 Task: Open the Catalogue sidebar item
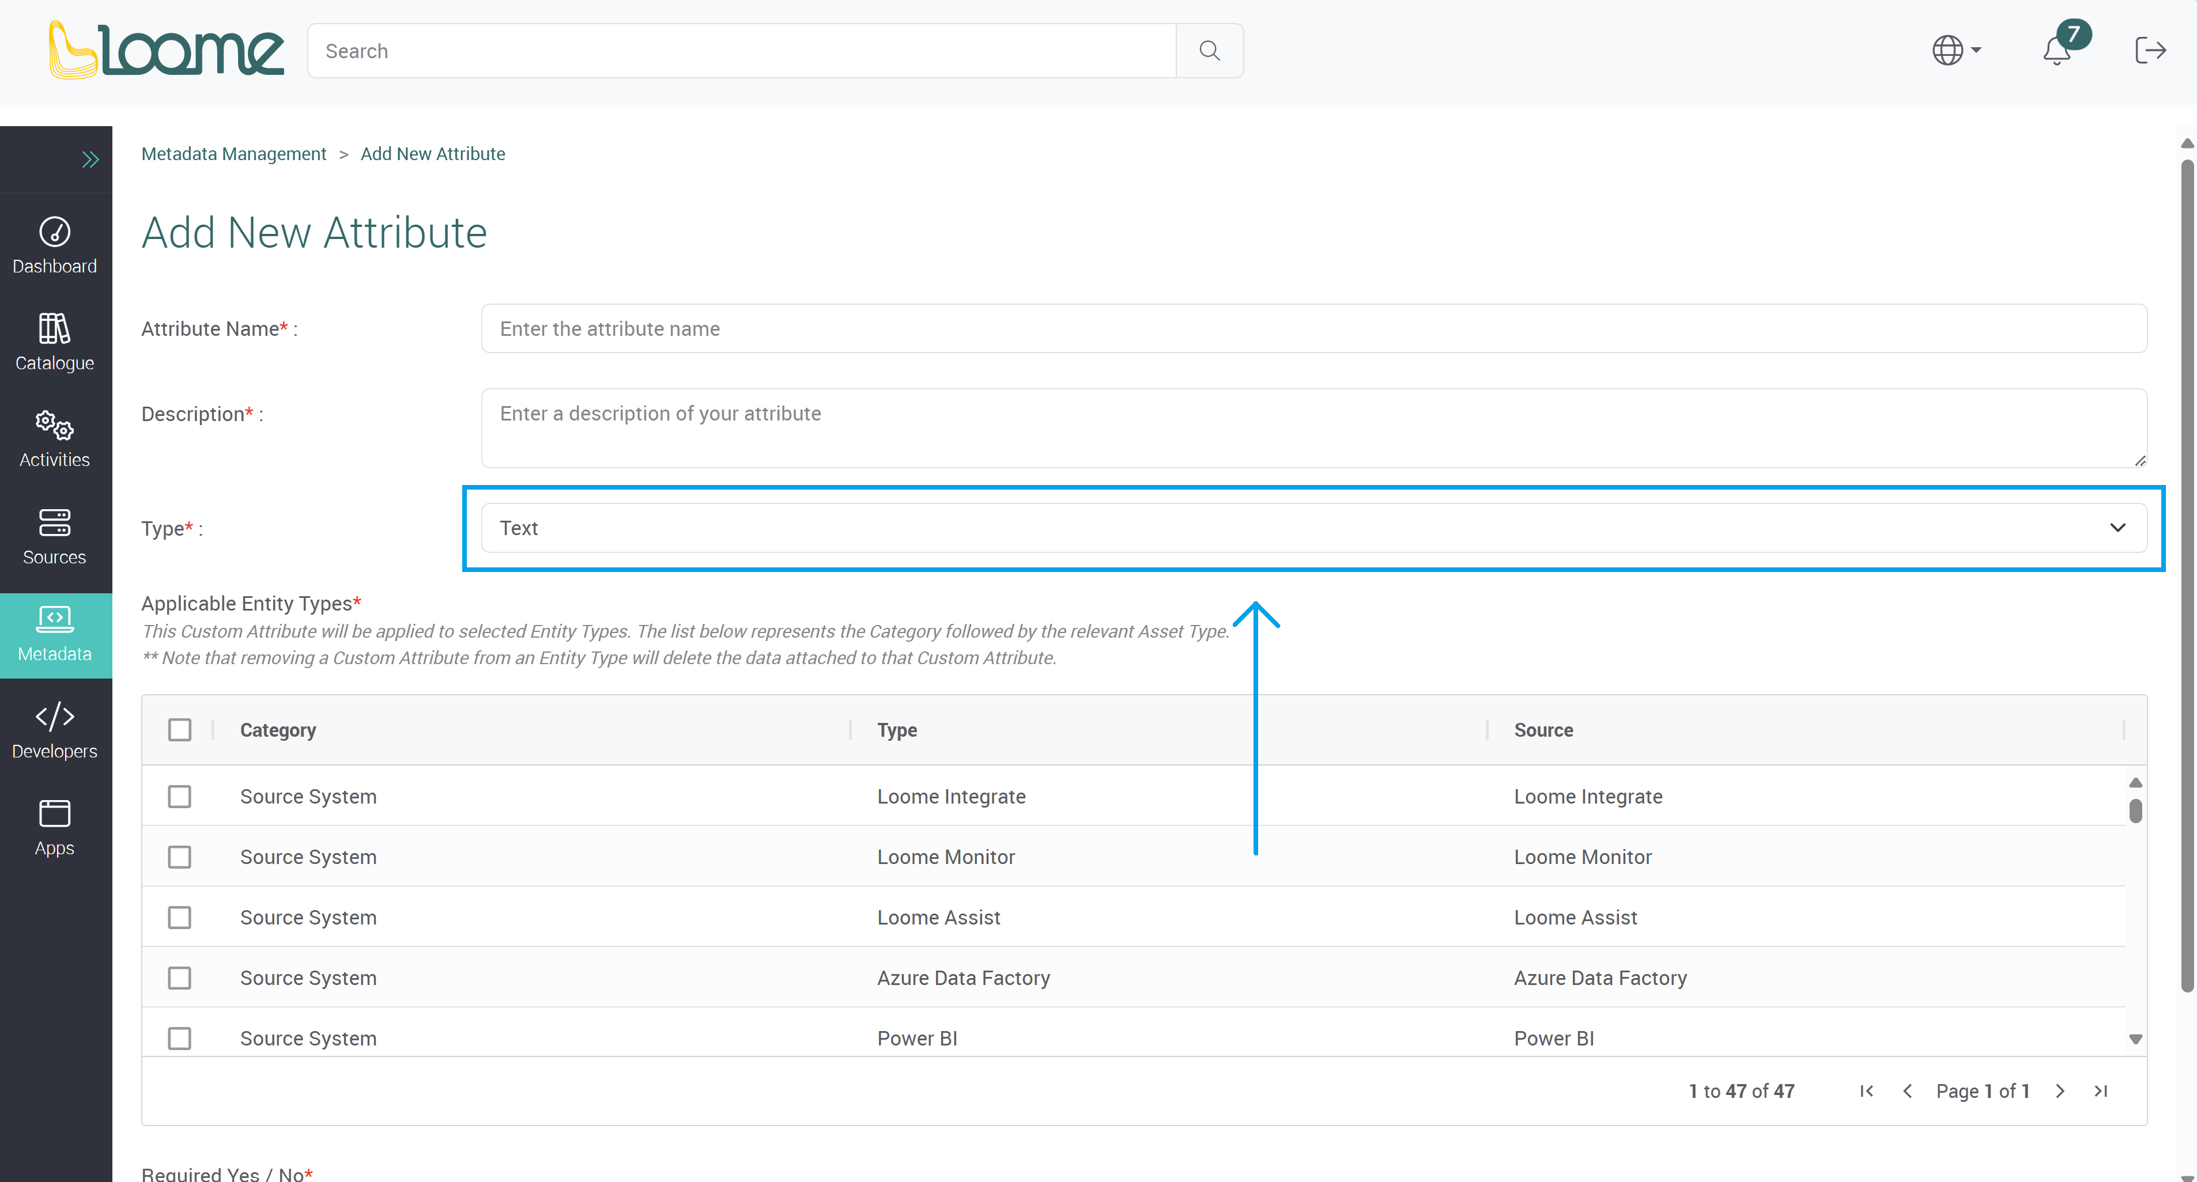(55, 343)
